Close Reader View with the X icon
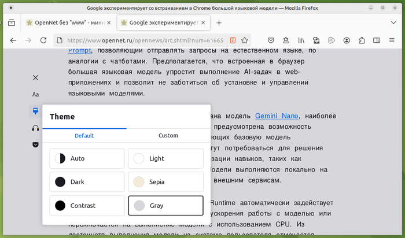This screenshot has height=238, width=405. click(36, 77)
